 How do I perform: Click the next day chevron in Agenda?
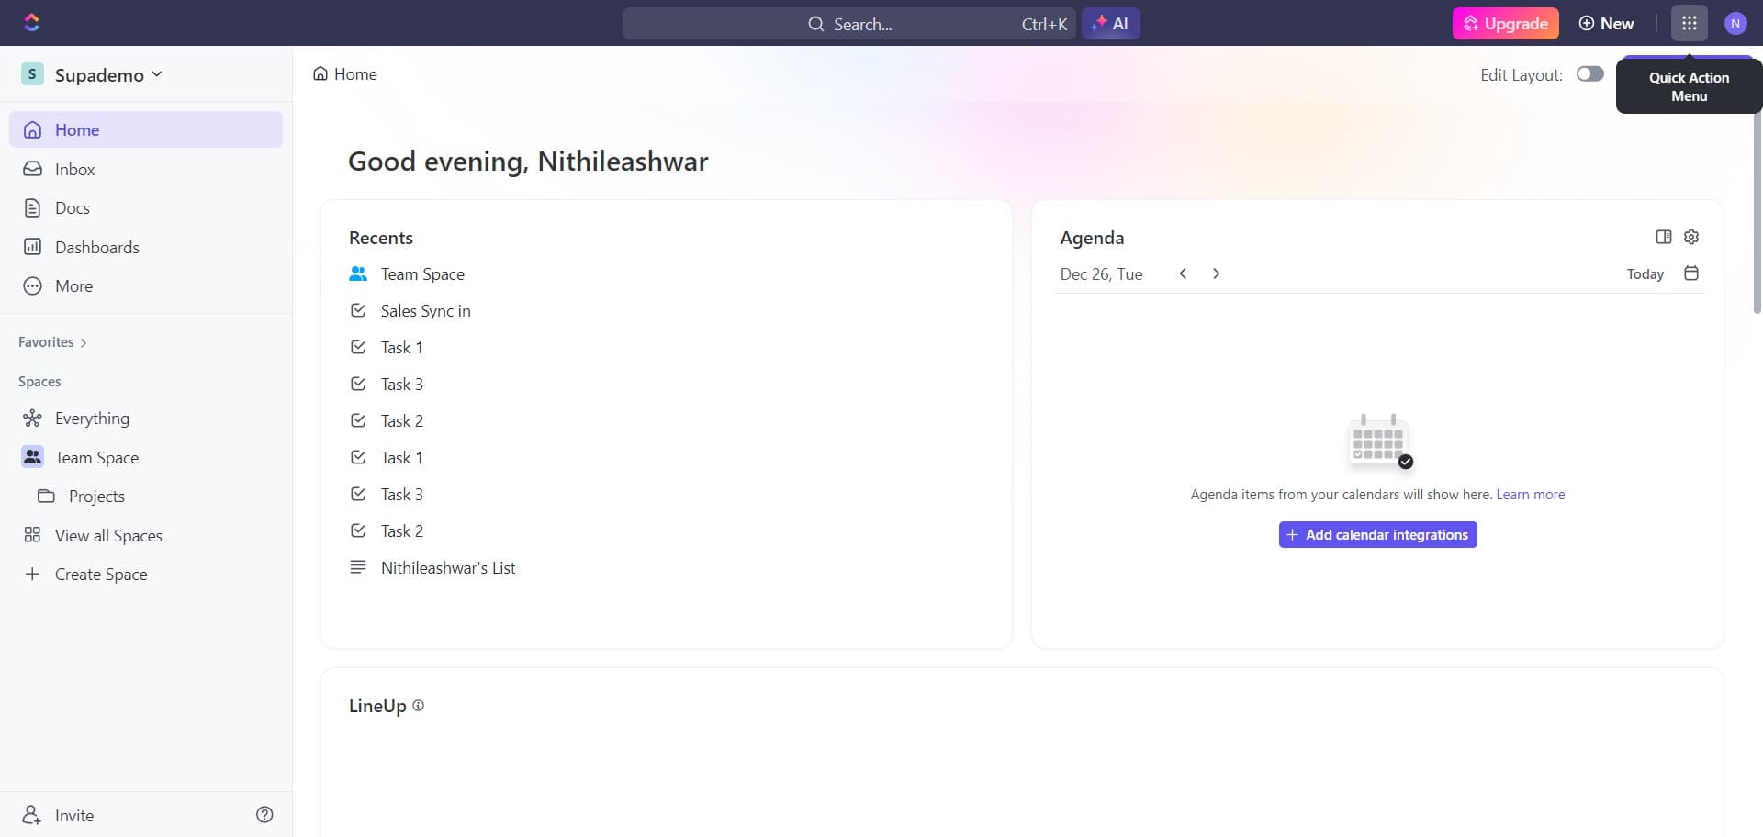click(x=1216, y=273)
